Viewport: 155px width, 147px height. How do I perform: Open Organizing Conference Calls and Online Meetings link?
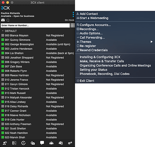(x=115, y=65)
